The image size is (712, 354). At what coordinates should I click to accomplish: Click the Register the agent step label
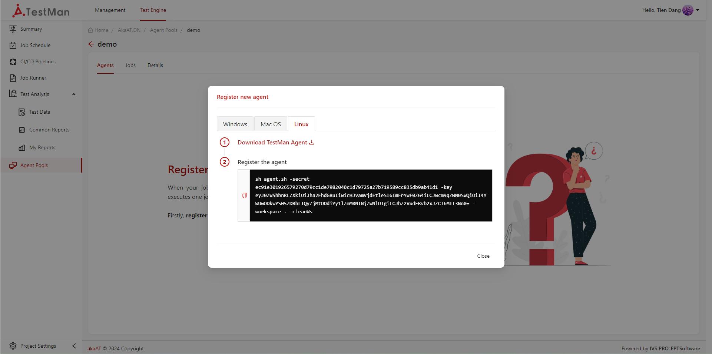click(262, 162)
